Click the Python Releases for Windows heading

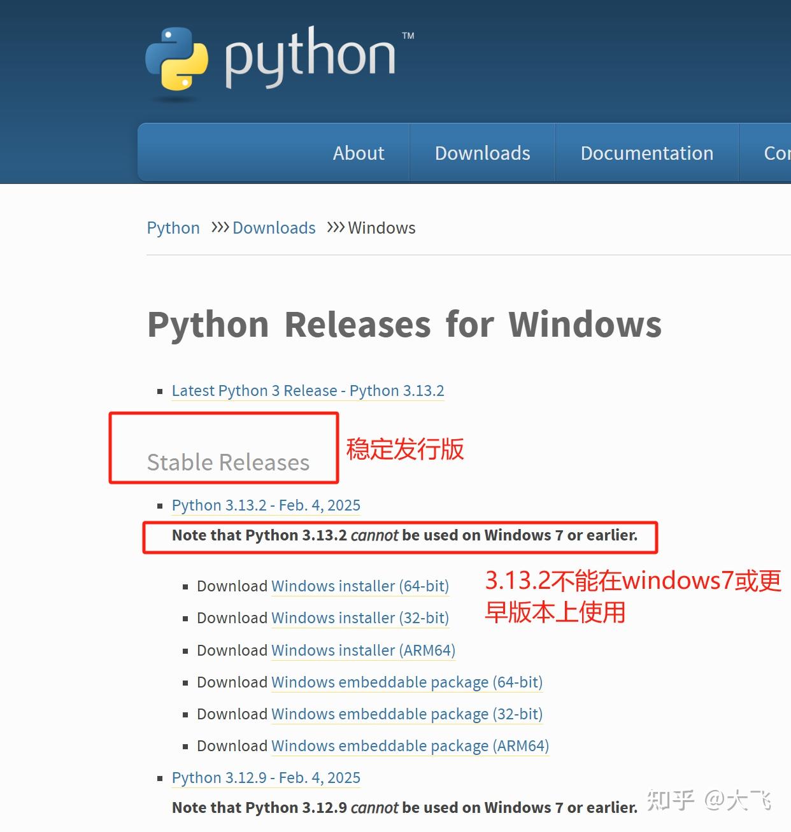(404, 325)
